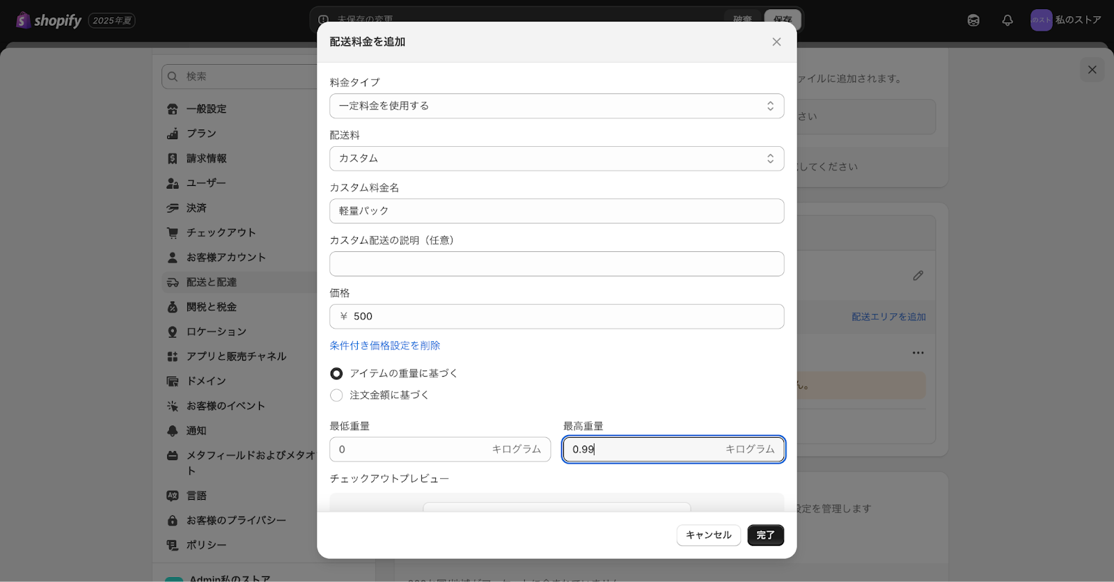Image resolution: width=1114 pixels, height=582 pixels.
Task: Click 配送エリアを追加 link
Action: tap(888, 317)
